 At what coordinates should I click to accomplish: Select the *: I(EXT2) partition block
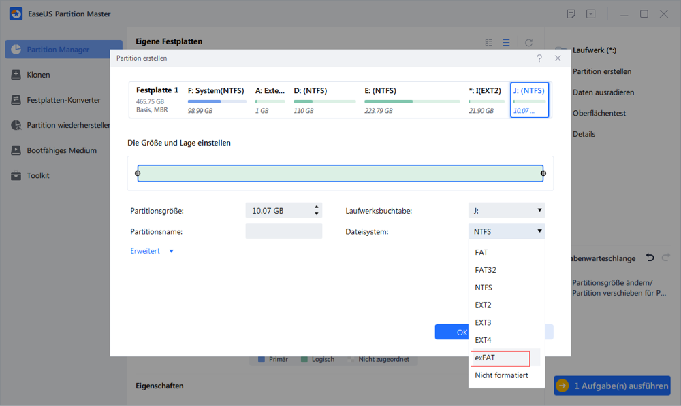pos(486,100)
